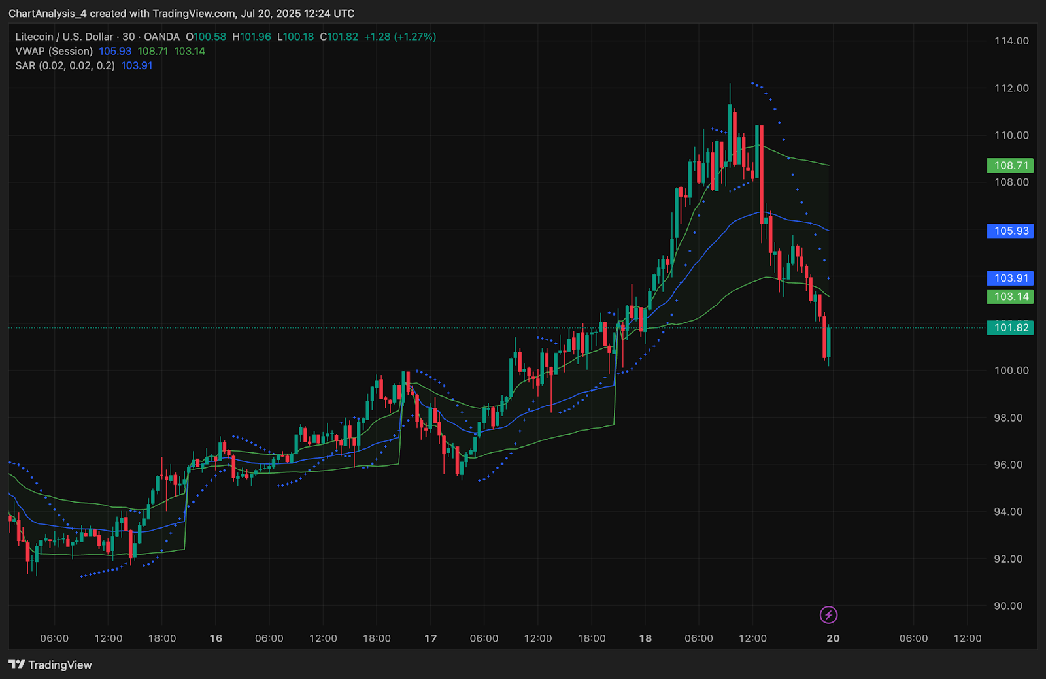Click the date label 17 on time axis
Screen dimensions: 1046x679
[430, 638]
